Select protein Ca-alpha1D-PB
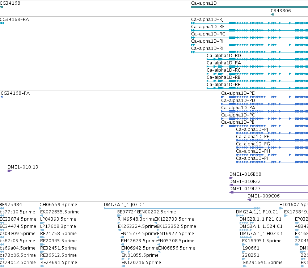Viewport: 308px width, 268px height. [x=265, y=126]
